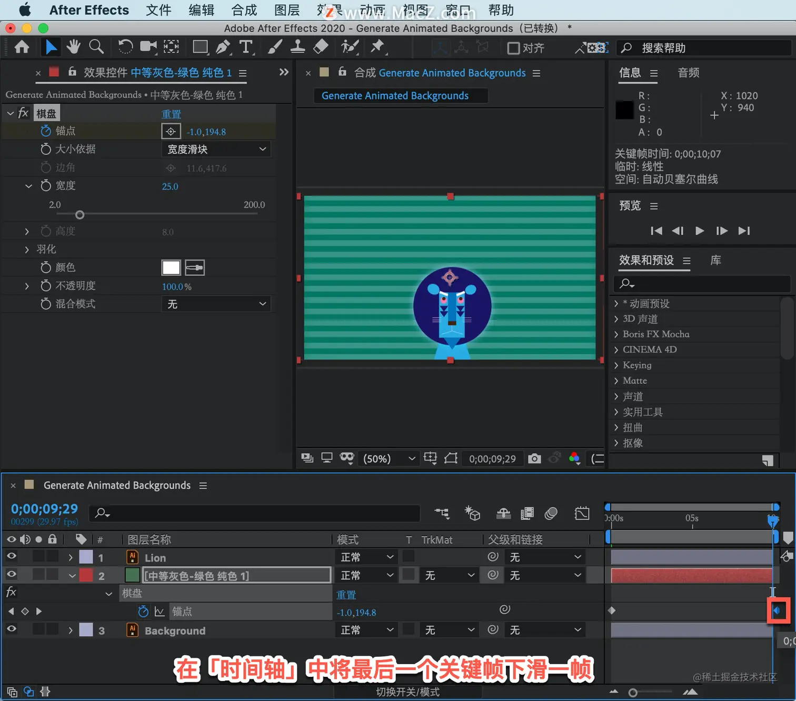Select the Pen tool

click(x=223, y=47)
